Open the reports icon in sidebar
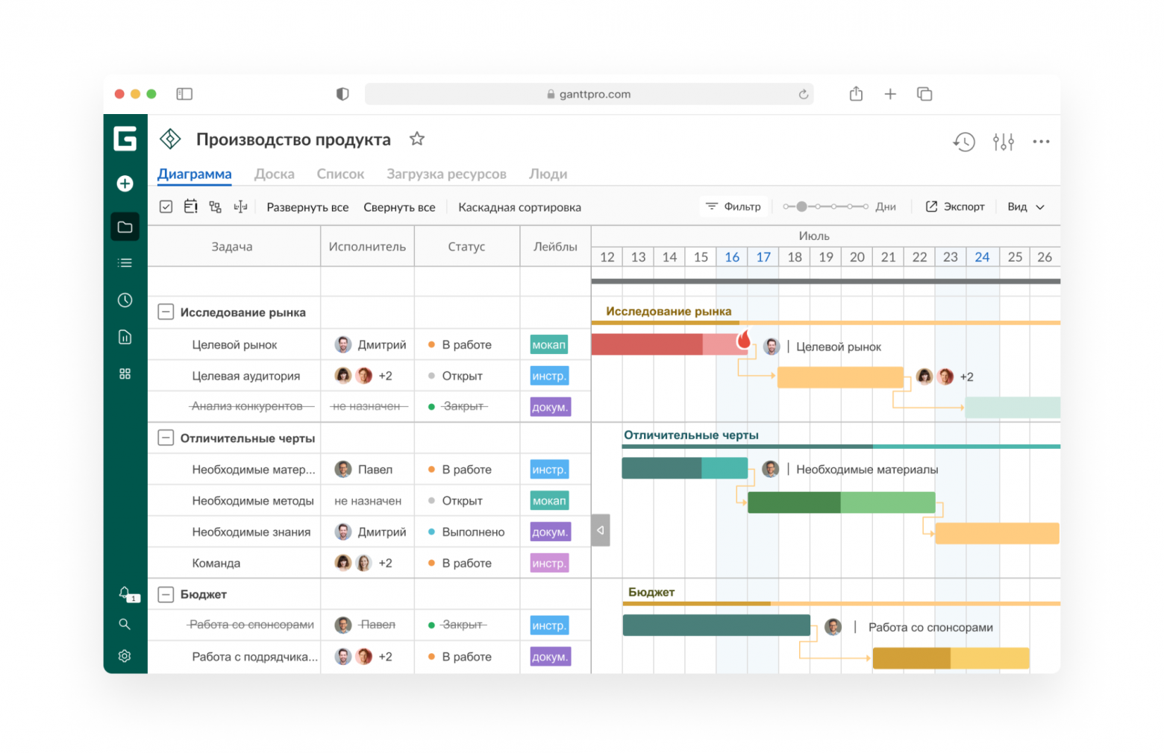 pyautogui.click(x=125, y=337)
